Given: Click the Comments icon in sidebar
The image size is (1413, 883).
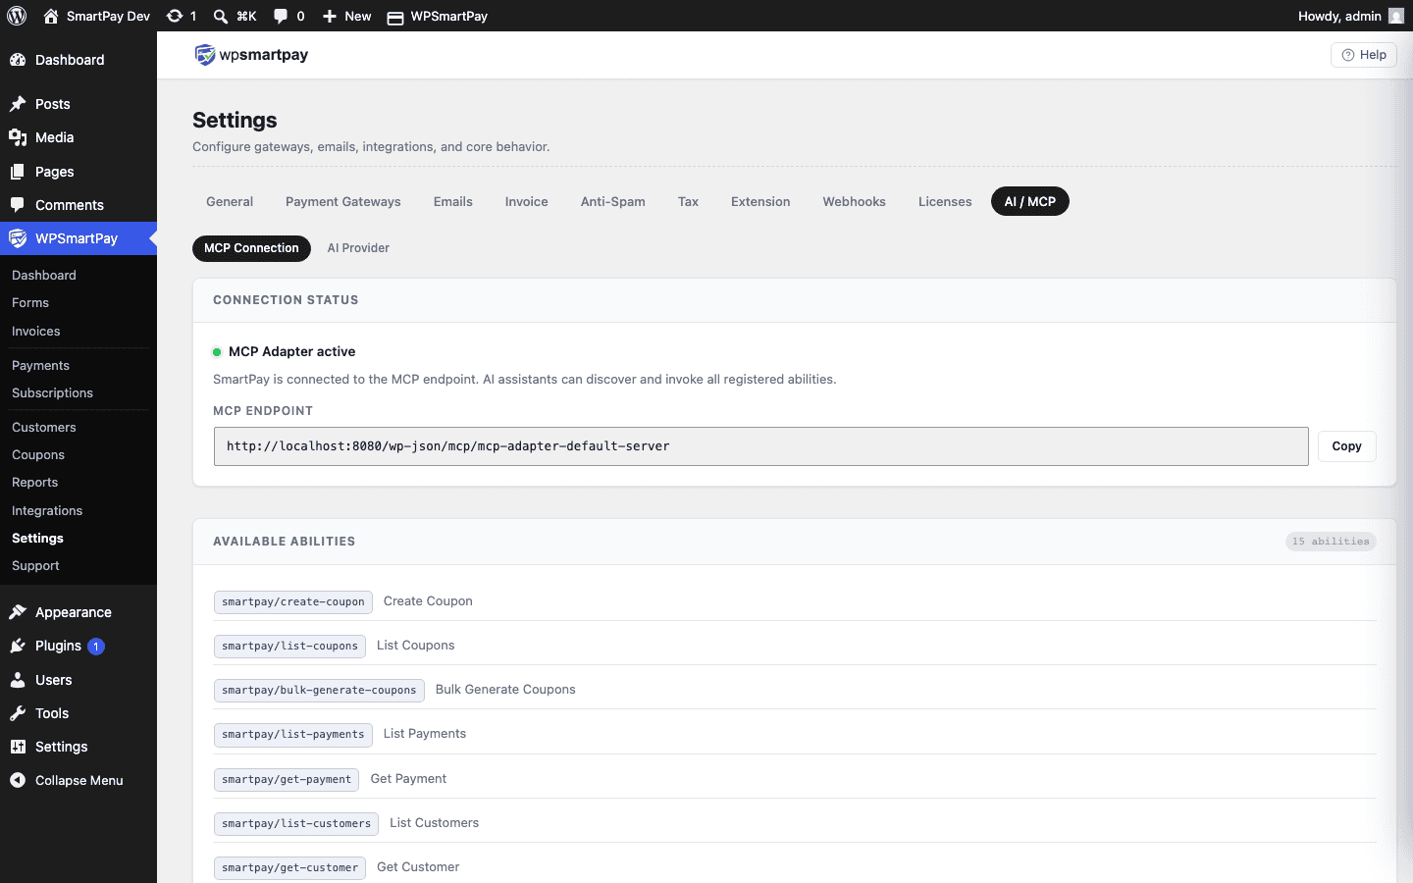Looking at the screenshot, I should click(x=18, y=205).
